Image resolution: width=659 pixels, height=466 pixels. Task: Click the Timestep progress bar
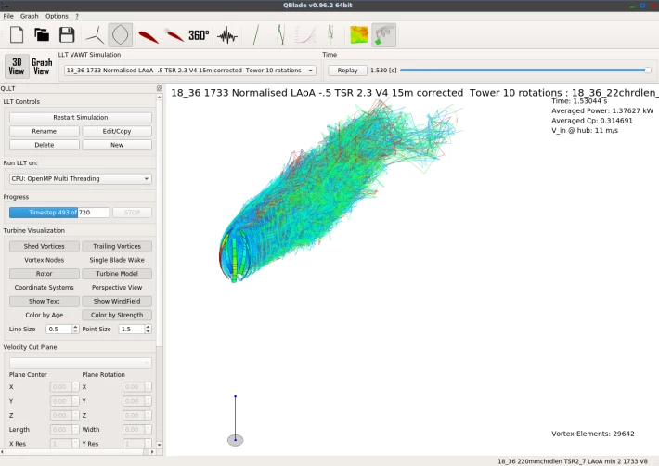[59, 213]
